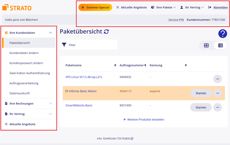Open the blue help question mark

223,34
